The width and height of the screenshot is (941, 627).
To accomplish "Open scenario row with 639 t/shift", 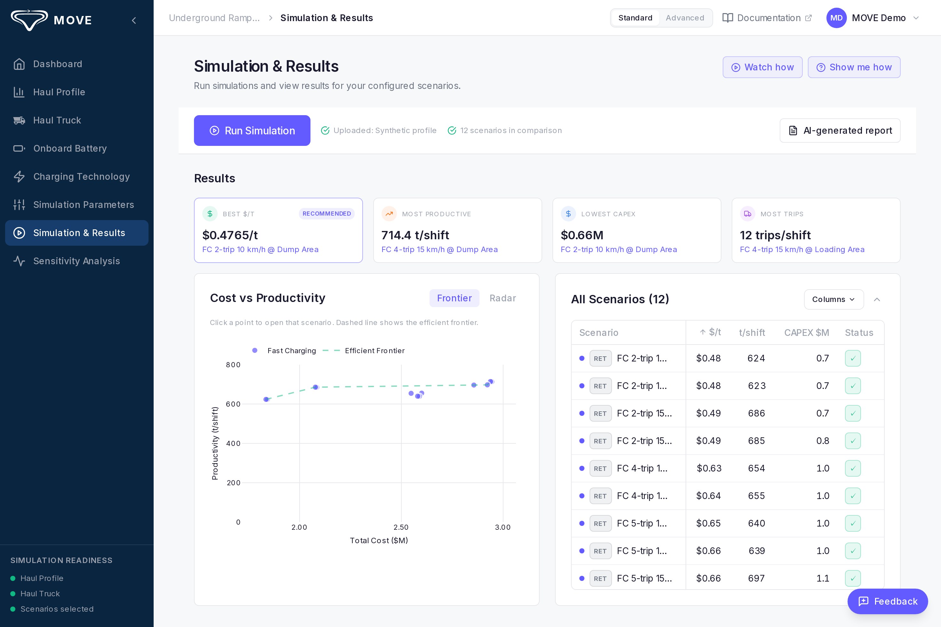I will point(727,551).
